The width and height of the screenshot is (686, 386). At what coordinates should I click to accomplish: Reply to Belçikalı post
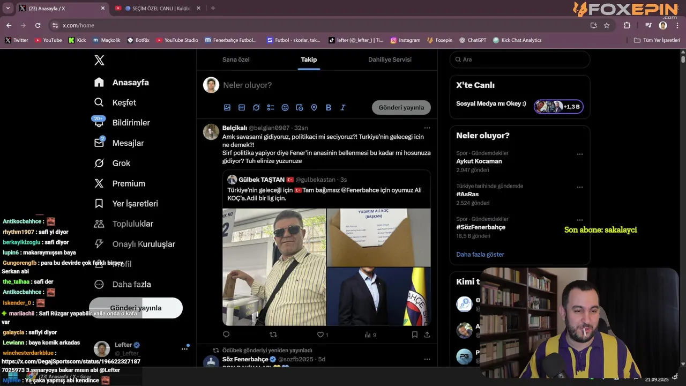(x=226, y=335)
